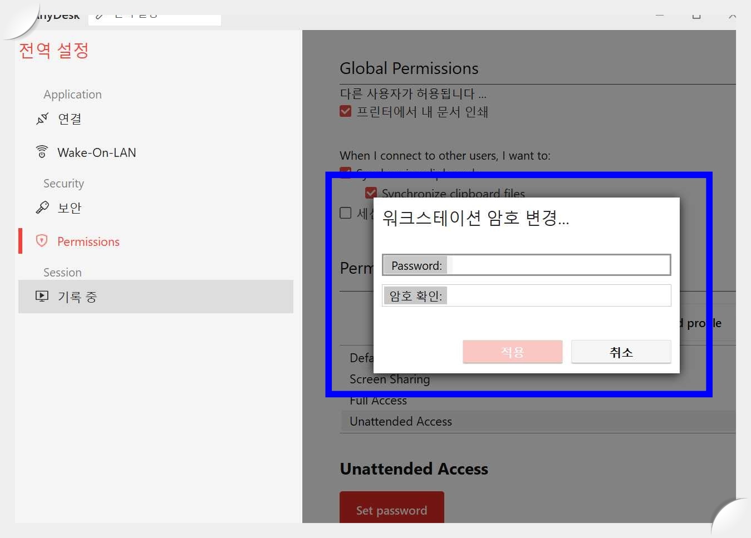Viewport: 751px width, 538px height.
Task: Click the Wake-On-LAN antenna icon
Action: pyautogui.click(x=42, y=151)
